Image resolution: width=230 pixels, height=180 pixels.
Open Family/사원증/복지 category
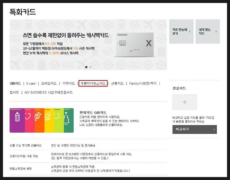click(x=143, y=83)
